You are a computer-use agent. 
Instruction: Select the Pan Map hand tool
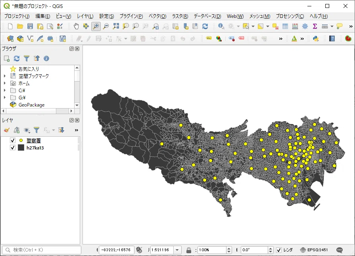point(76,26)
